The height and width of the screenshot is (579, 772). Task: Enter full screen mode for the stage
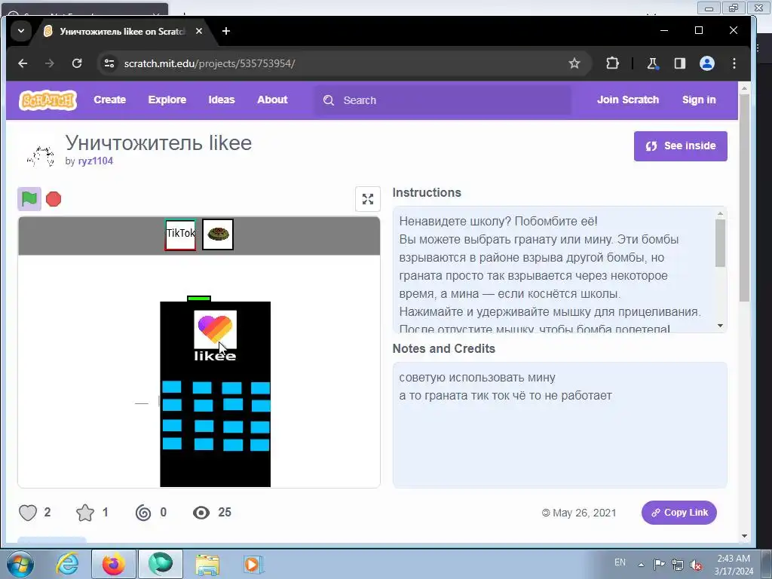click(368, 199)
